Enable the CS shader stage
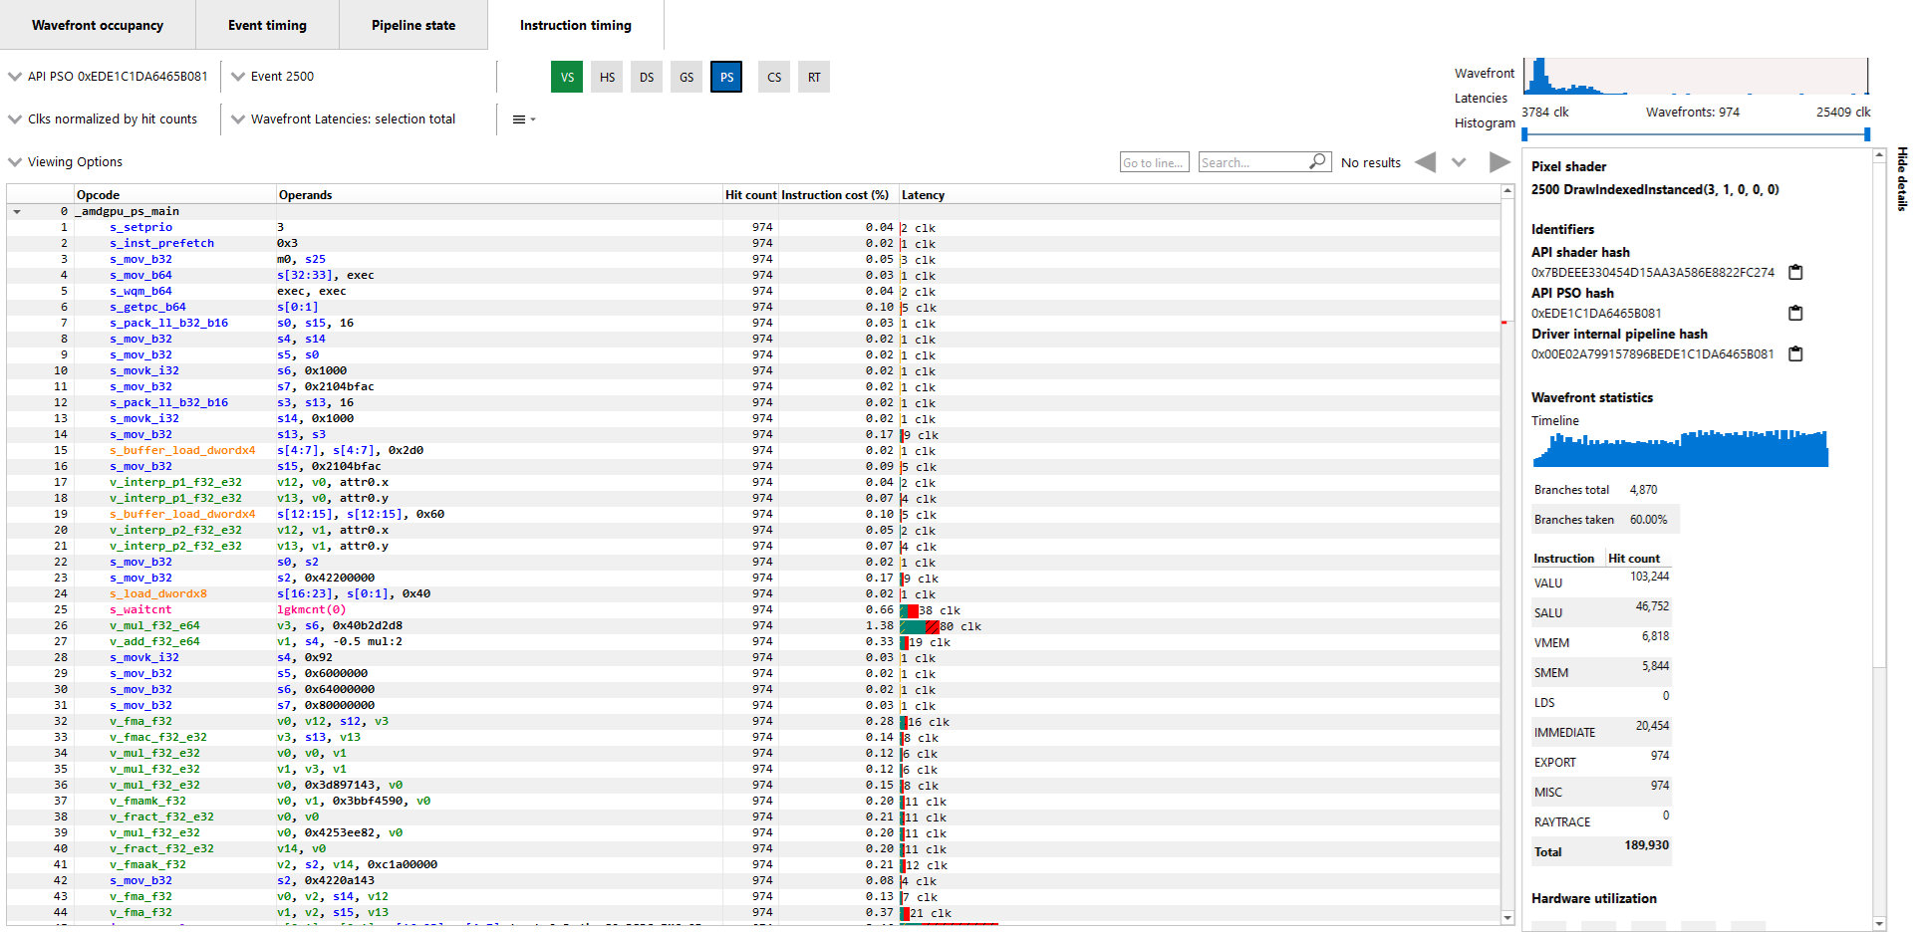The height and width of the screenshot is (932, 1913). [774, 77]
